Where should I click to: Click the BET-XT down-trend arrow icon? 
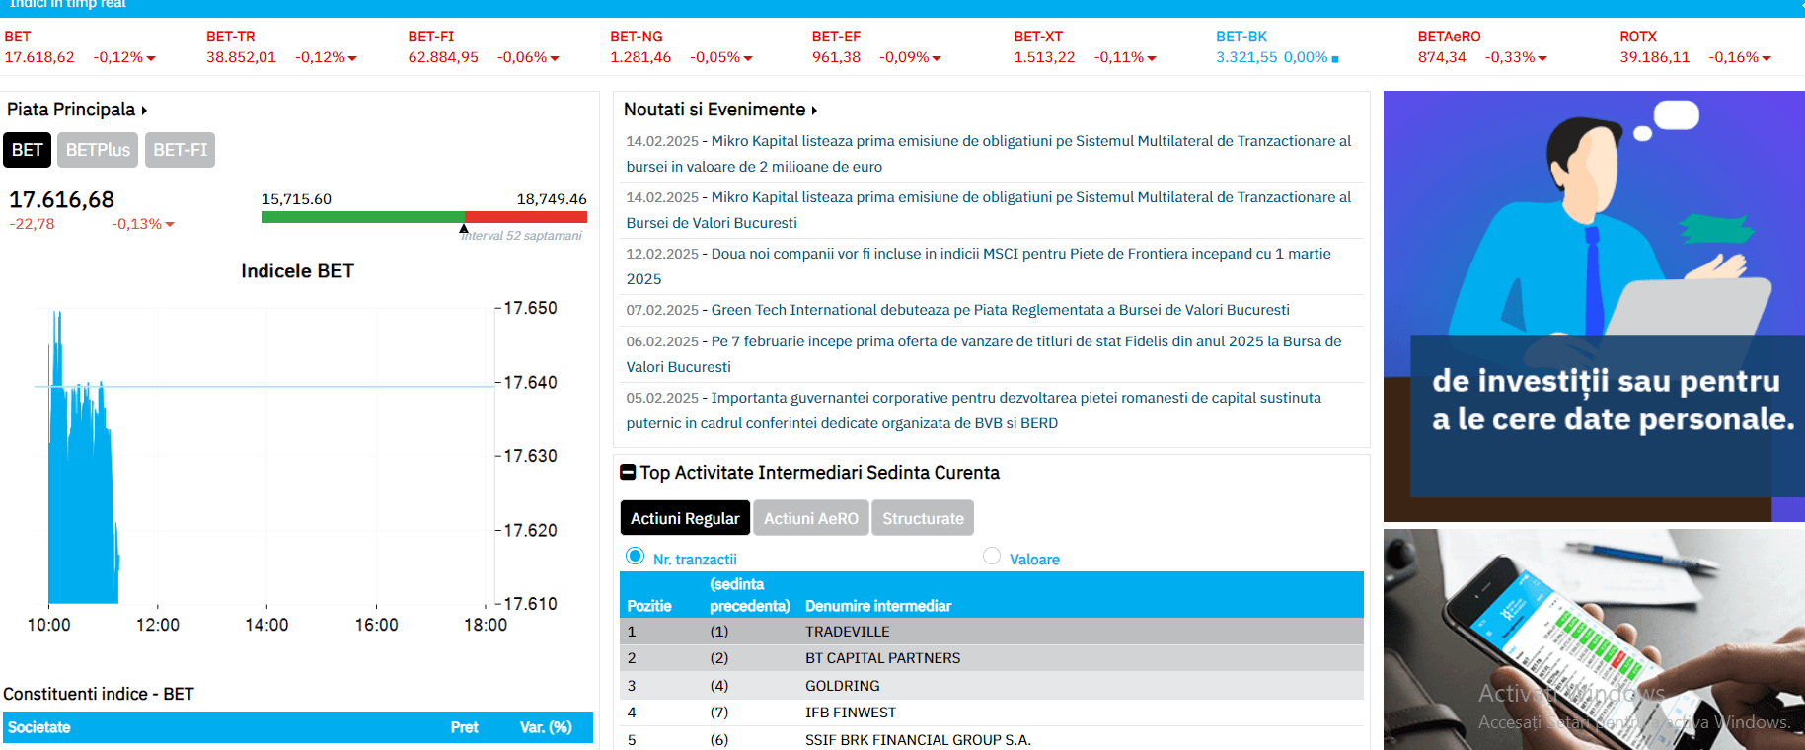(x=1152, y=58)
